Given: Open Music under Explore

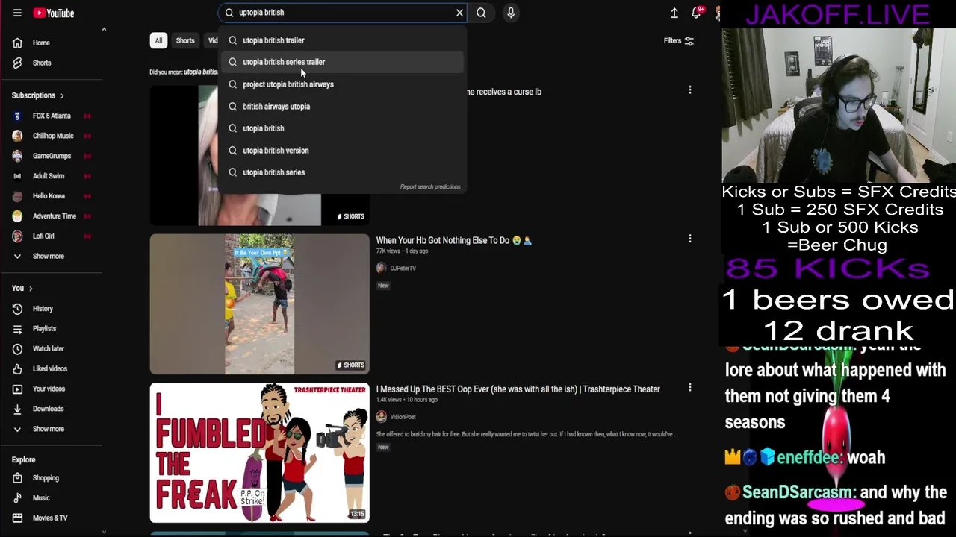Looking at the screenshot, I should click(x=52, y=498).
